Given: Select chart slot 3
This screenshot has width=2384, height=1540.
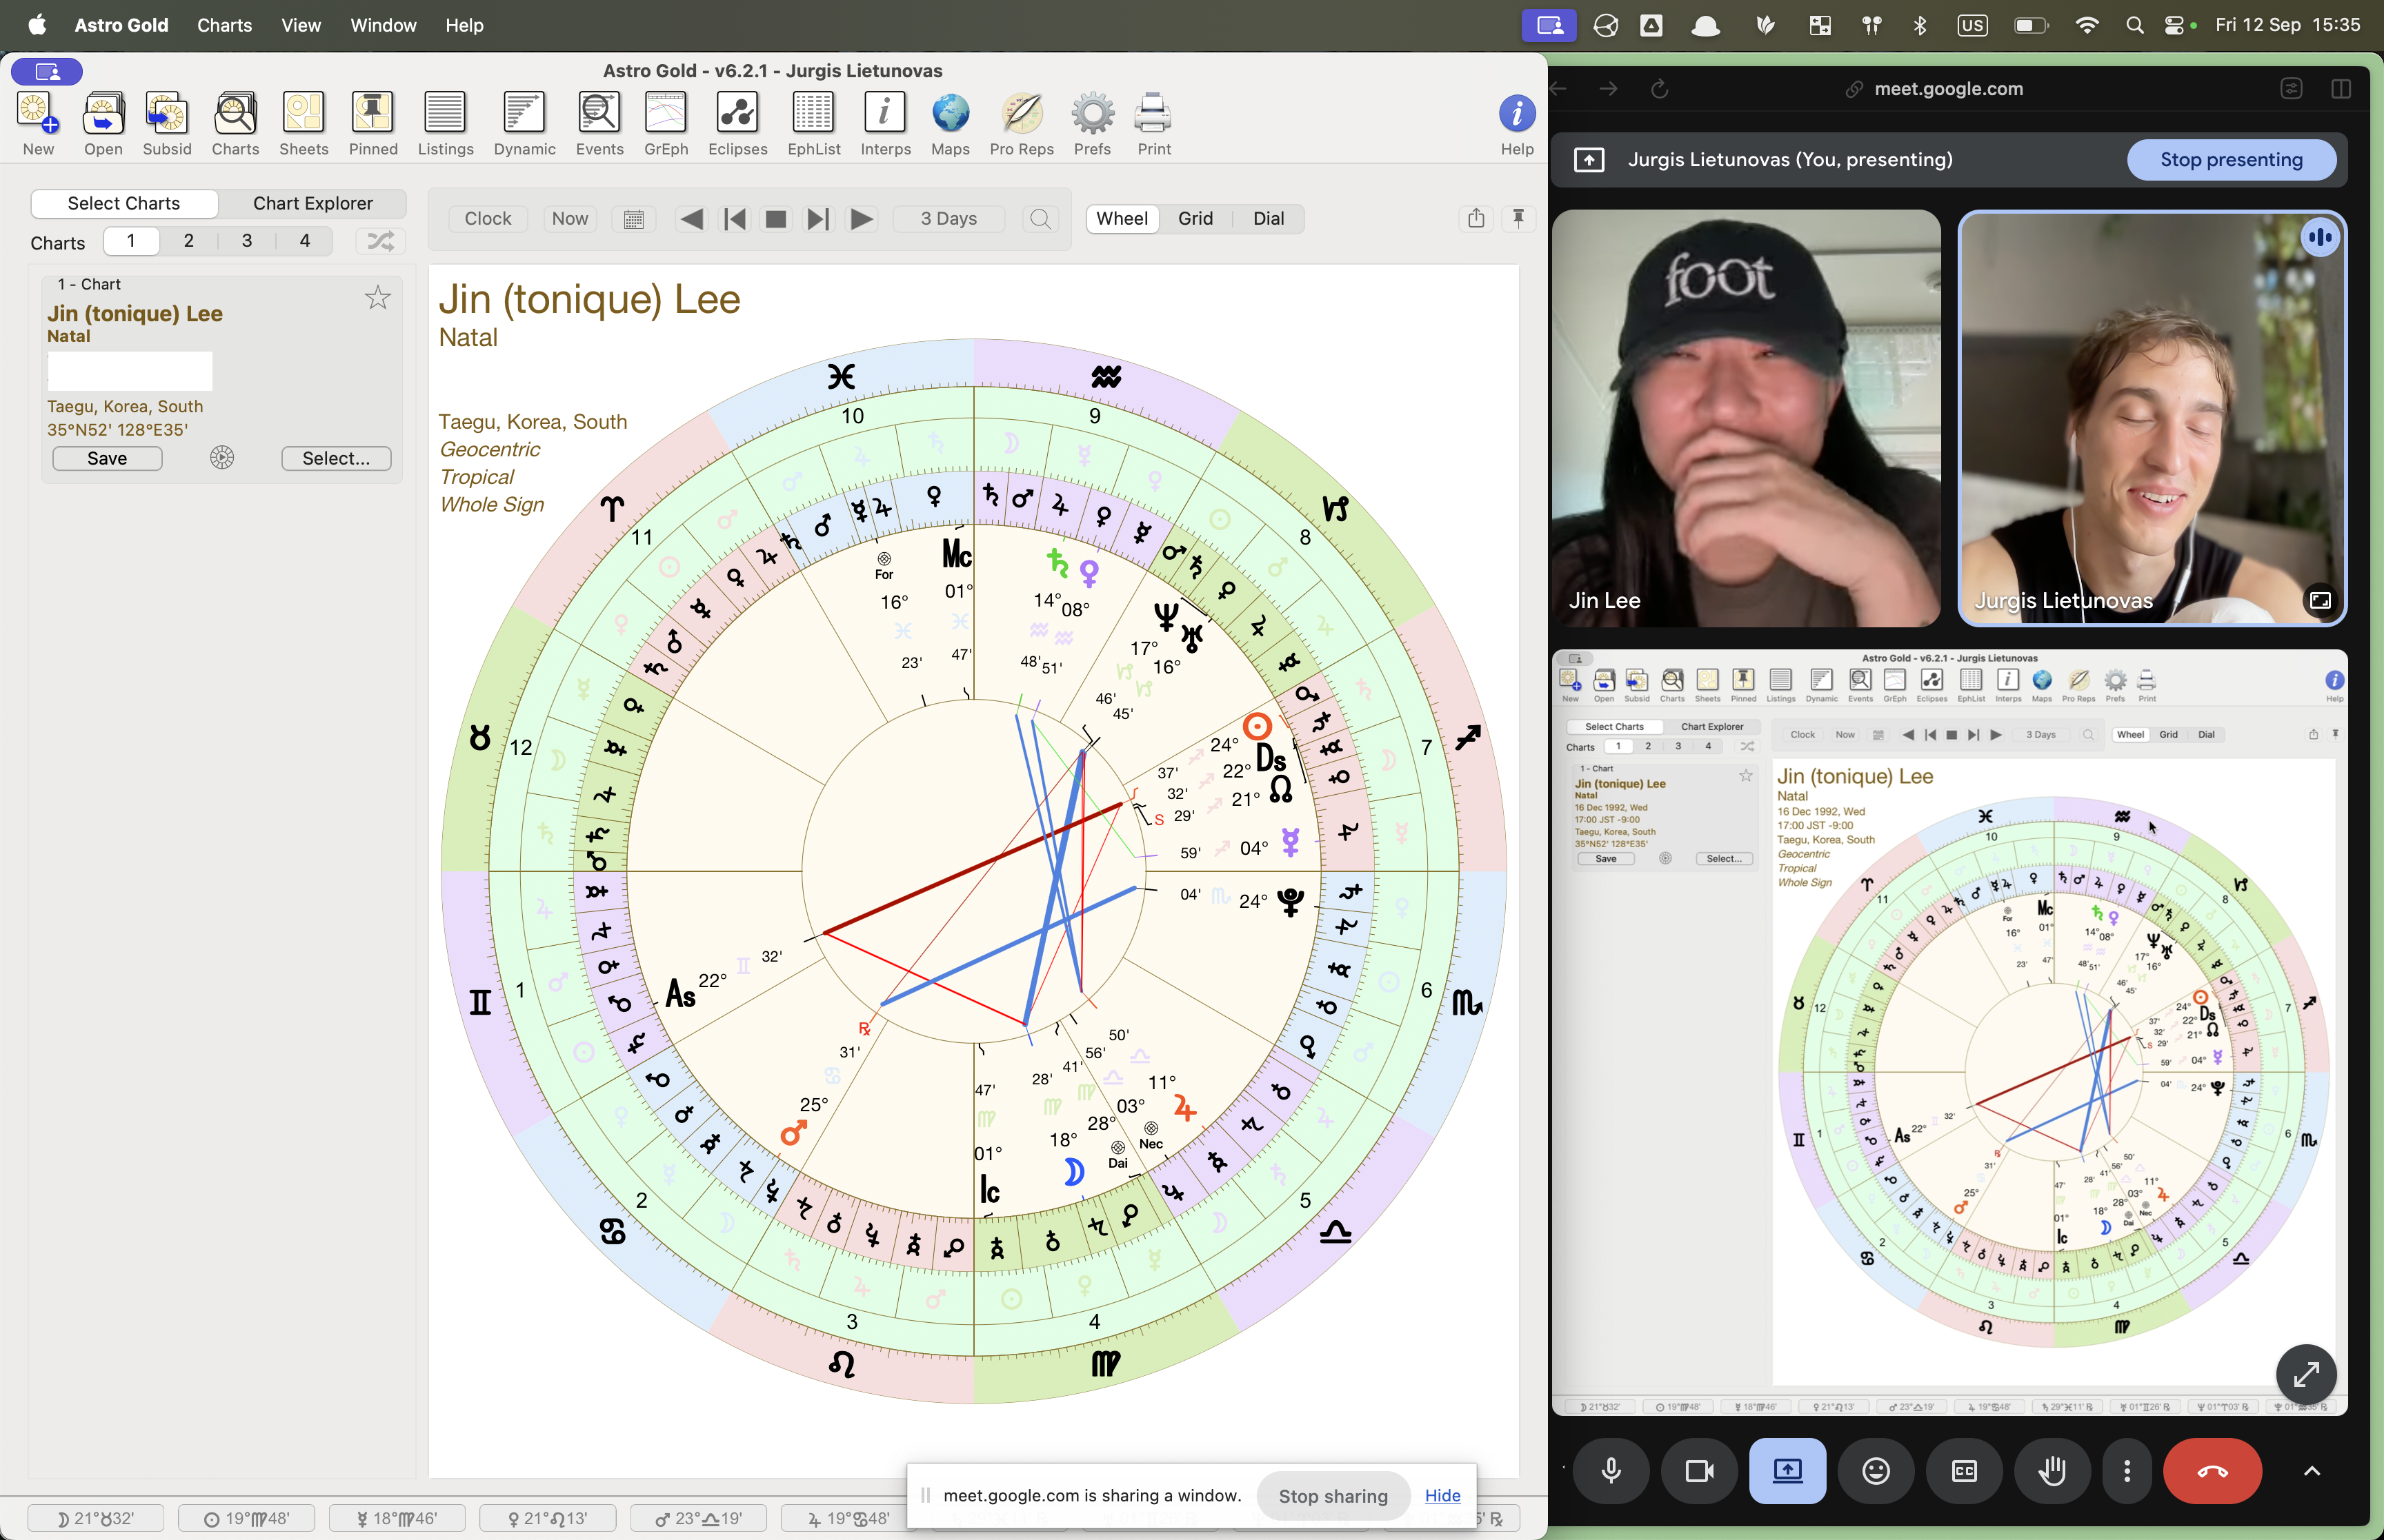Looking at the screenshot, I should [246, 241].
